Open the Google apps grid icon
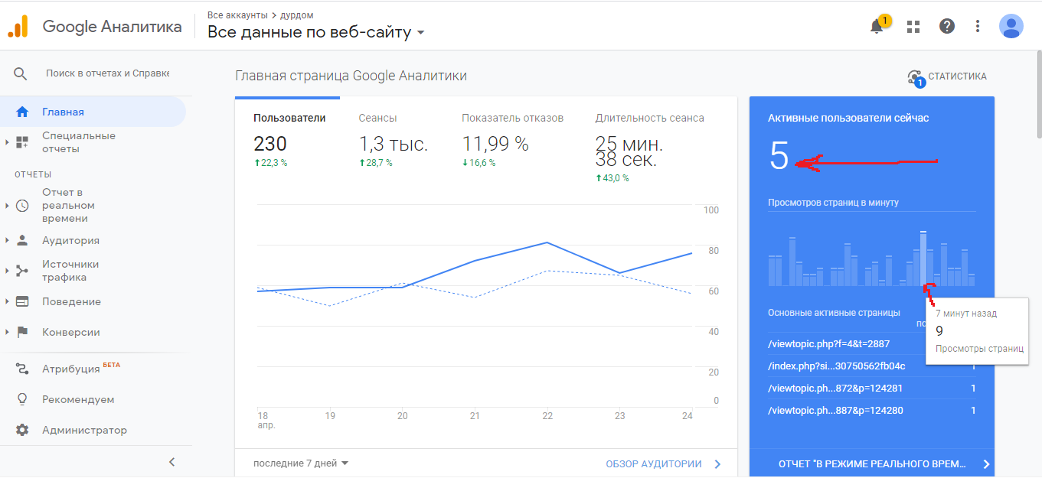This screenshot has width=1042, height=478. click(x=913, y=27)
